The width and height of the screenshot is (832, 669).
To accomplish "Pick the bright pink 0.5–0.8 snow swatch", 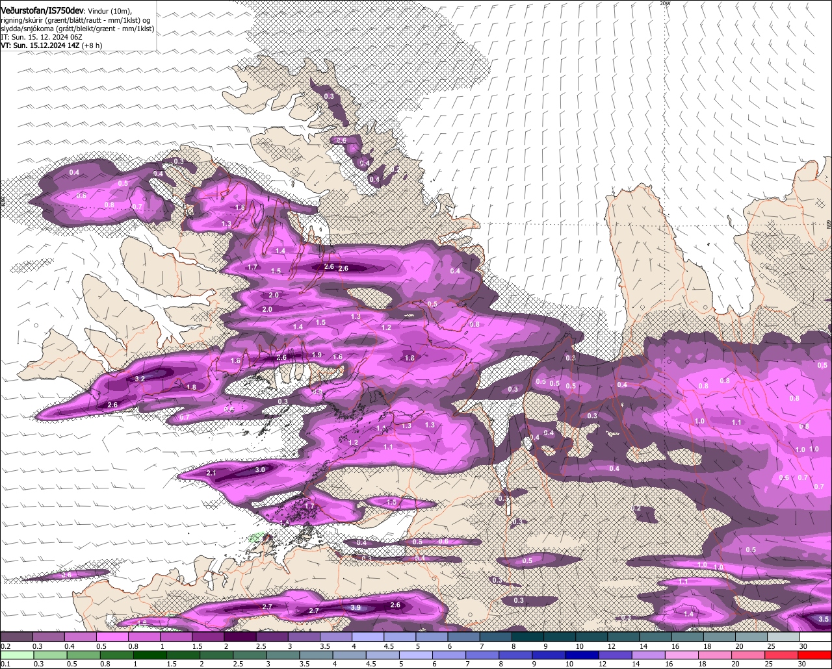I will pyautogui.click(x=113, y=637).
